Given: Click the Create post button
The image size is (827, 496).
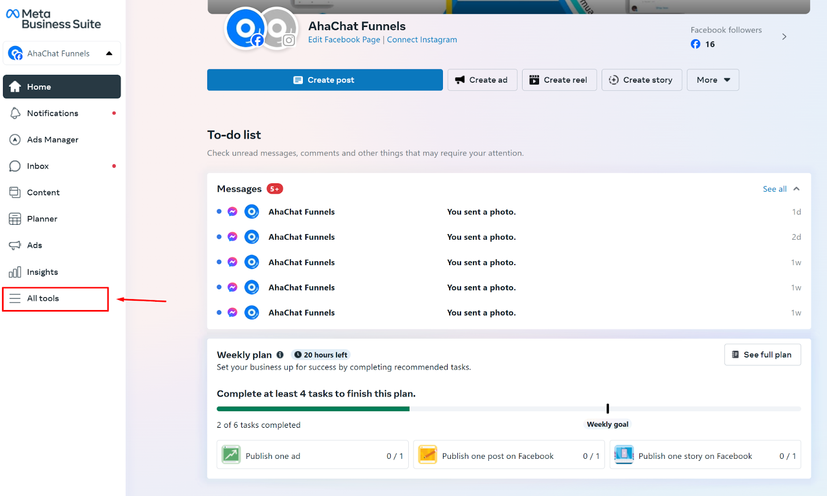Looking at the screenshot, I should click(325, 80).
